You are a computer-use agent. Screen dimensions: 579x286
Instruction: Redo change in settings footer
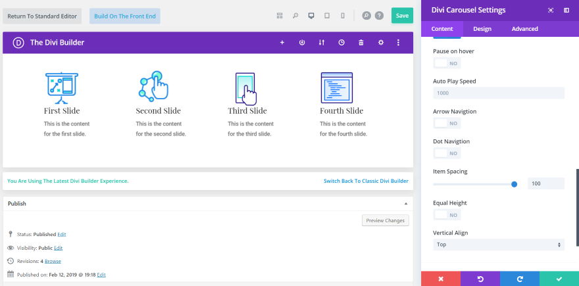520,279
